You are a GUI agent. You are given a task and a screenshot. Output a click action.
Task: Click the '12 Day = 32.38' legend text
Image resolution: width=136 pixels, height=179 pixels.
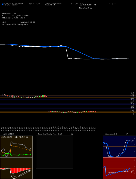click(x=11, y=5)
